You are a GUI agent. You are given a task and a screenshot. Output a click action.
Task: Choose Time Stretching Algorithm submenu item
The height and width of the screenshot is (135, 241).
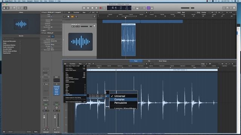pos(96,98)
